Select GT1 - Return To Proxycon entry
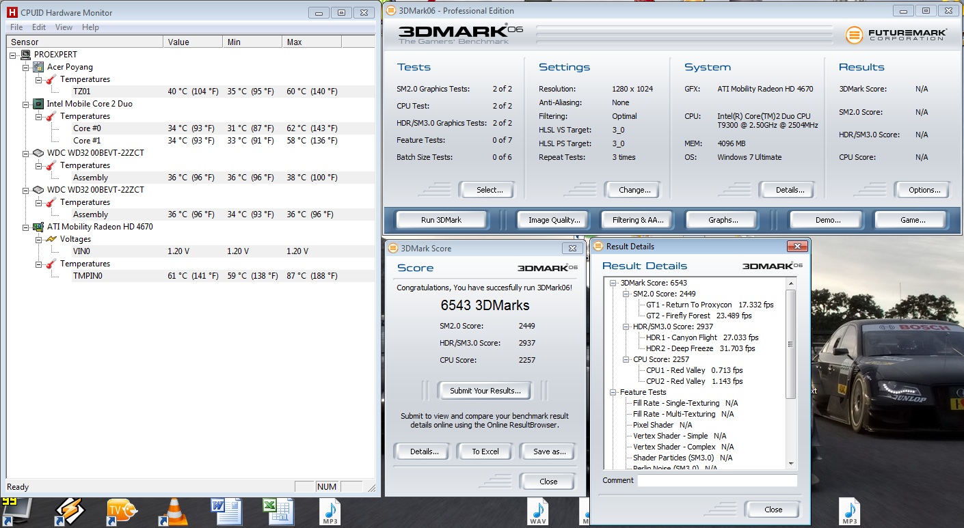This screenshot has height=528, width=964. click(x=710, y=305)
